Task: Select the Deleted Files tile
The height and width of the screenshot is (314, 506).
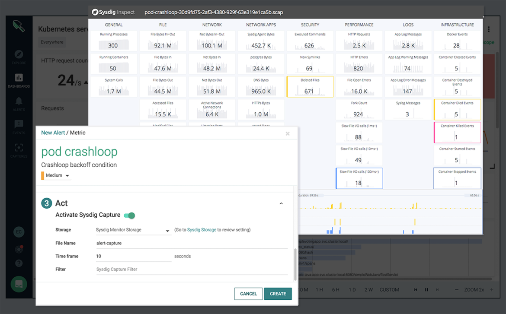Action: 310,87
